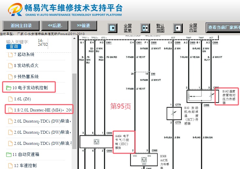Click document icon beside 12 车速控制
The height and width of the screenshot is (169, 240).
click(x=10, y=165)
